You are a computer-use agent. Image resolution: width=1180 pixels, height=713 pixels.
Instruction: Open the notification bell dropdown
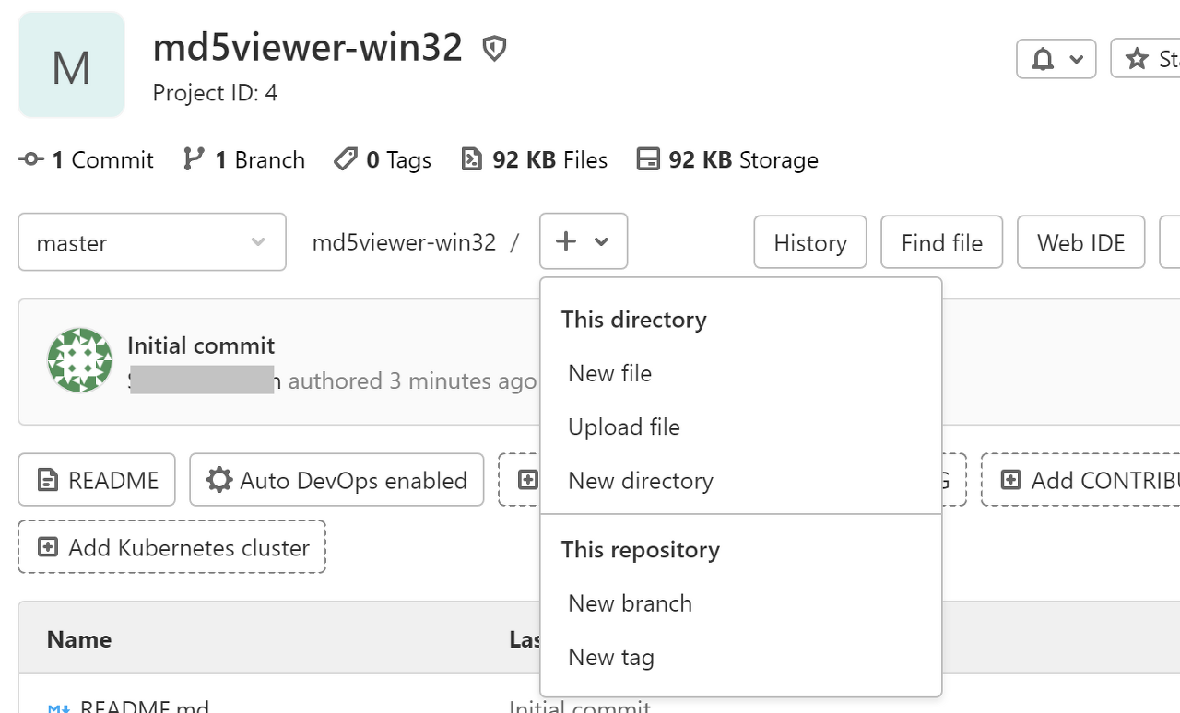1056,59
